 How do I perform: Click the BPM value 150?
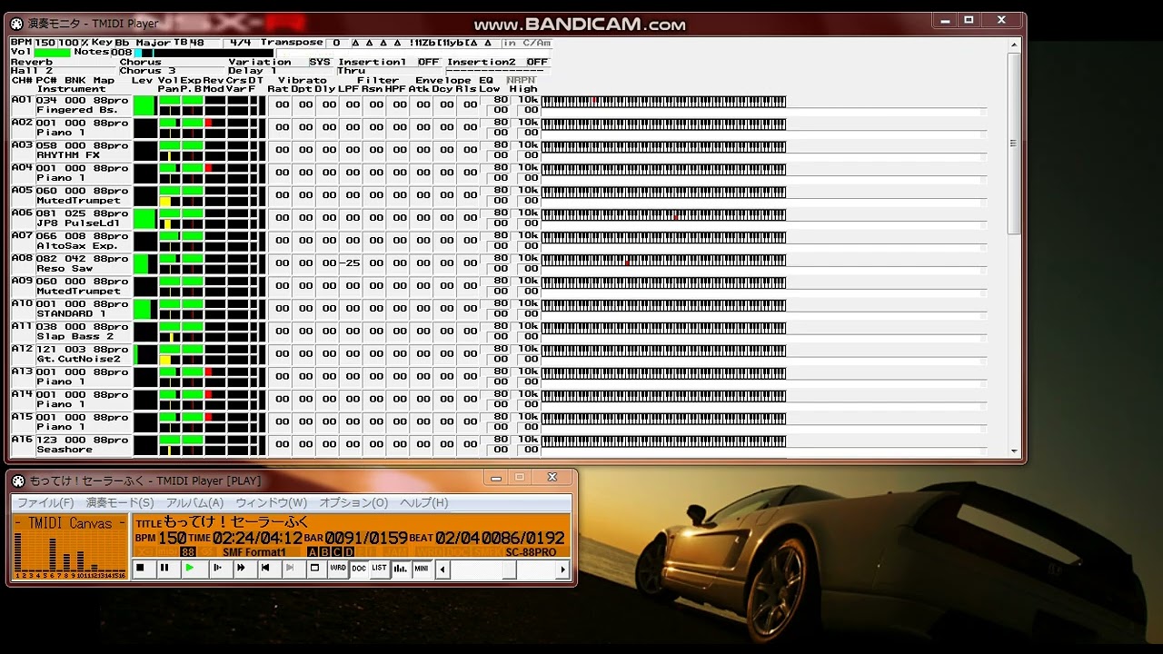coord(45,43)
